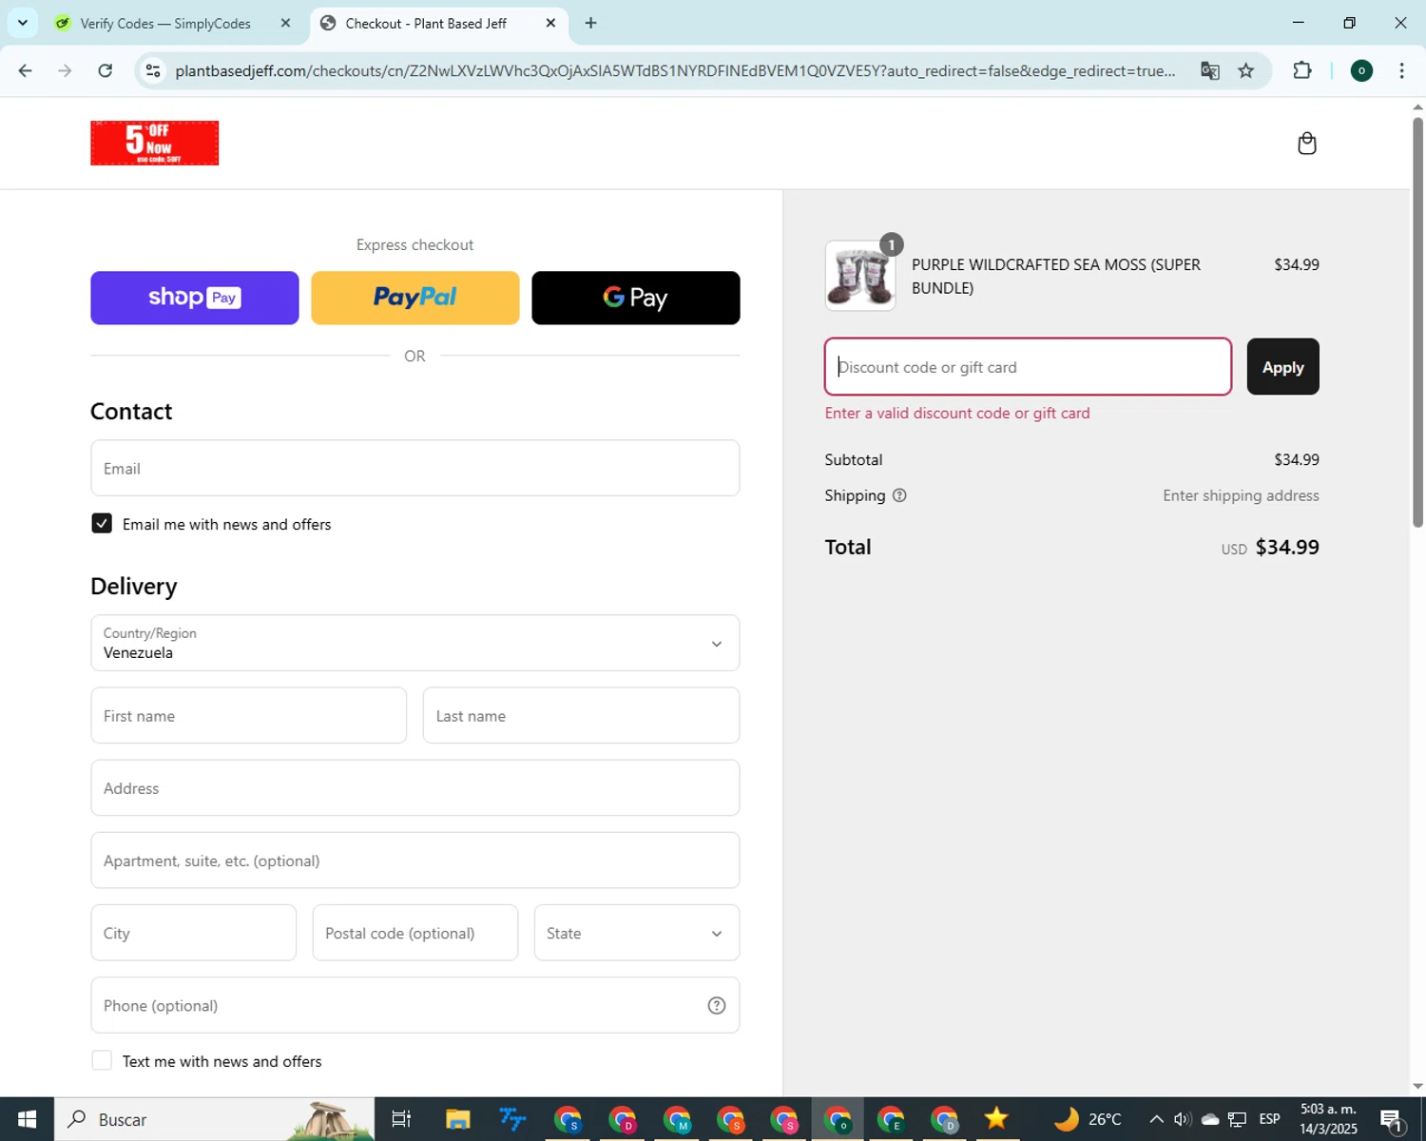Click the Last name field
The height and width of the screenshot is (1141, 1426).
point(581,716)
